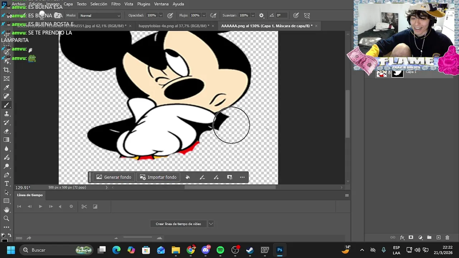Click the Generar fondo button

[114, 177]
